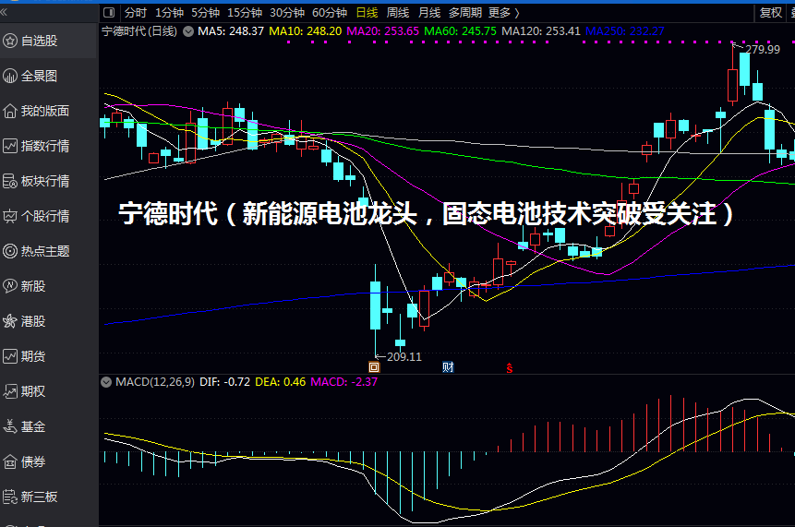Open 热点主题 in the sidebar
Screen dimensions: 795x527
[45, 251]
